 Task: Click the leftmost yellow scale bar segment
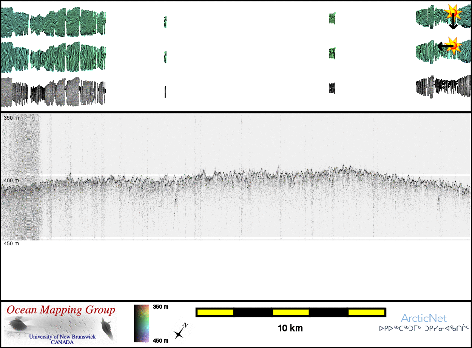click(x=215, y=312)
